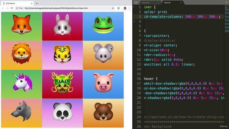This screenshot has width=229, height=129.
Task: Click the site info icon before File
Action: point(17,8)
